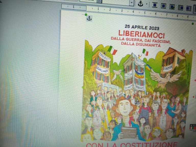Click the "25 APRILE 2023" text
Screen dimensions: 196x147
tap(142, 27)
